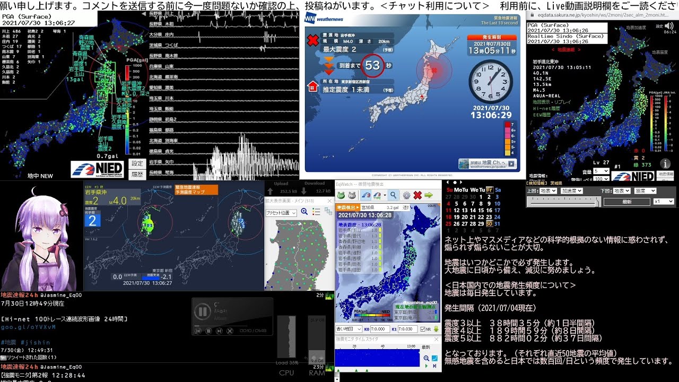Click the 設定 settings button by NIED logo
Screen dimensions: 679x382
(137, 163)
